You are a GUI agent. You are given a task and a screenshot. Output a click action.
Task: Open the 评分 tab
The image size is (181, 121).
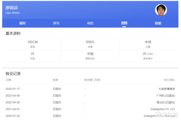pos(56,23)
